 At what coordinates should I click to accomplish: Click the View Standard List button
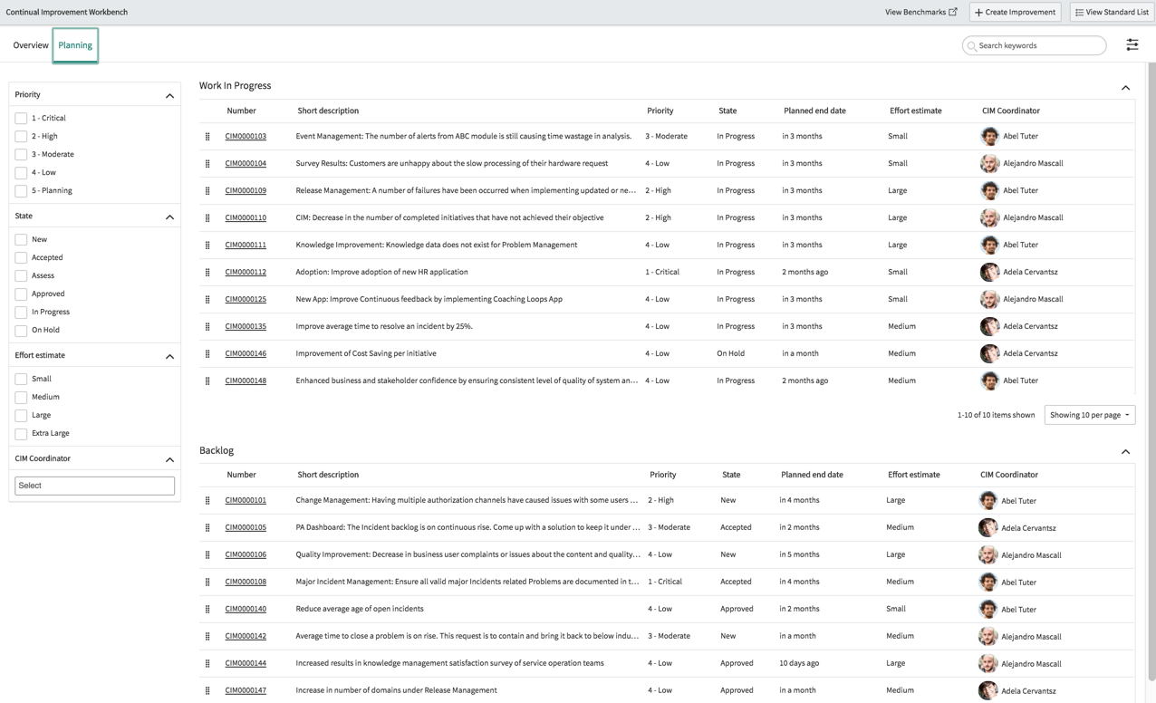click(1112, 12)
